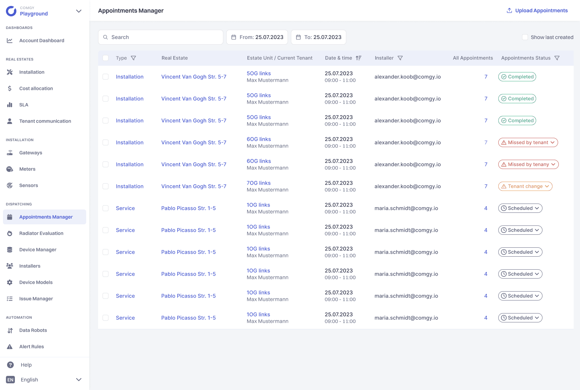Filter by Appointments Status funnel icon

tap(557, 58)
